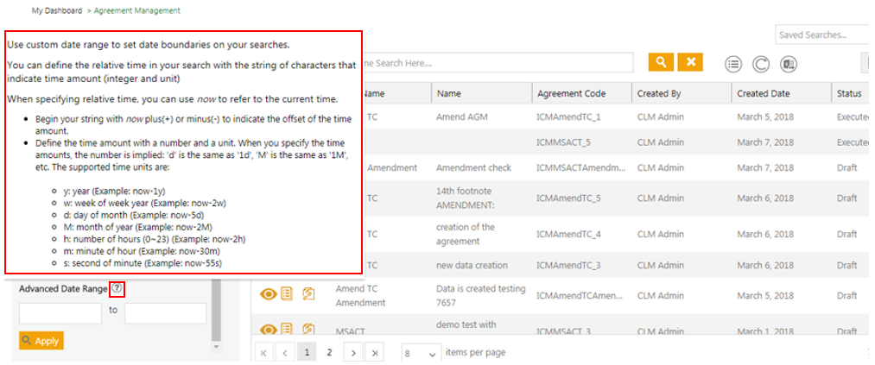The image size is (875, 365).
Task: Select the ICMAmendTC_3 agreement code cell
Action: tap(568, 265)
